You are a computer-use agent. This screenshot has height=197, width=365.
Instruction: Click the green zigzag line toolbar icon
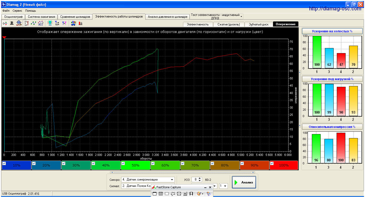tap(33, 23)
